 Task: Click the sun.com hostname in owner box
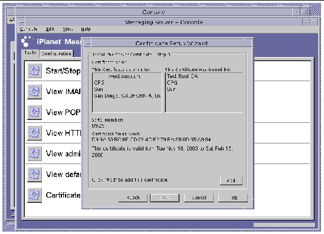[x=124, y=76]
